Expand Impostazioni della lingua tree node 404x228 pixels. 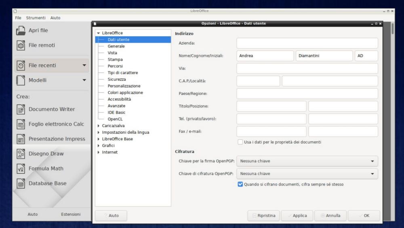pyautogui.click(x=99, y=132)
